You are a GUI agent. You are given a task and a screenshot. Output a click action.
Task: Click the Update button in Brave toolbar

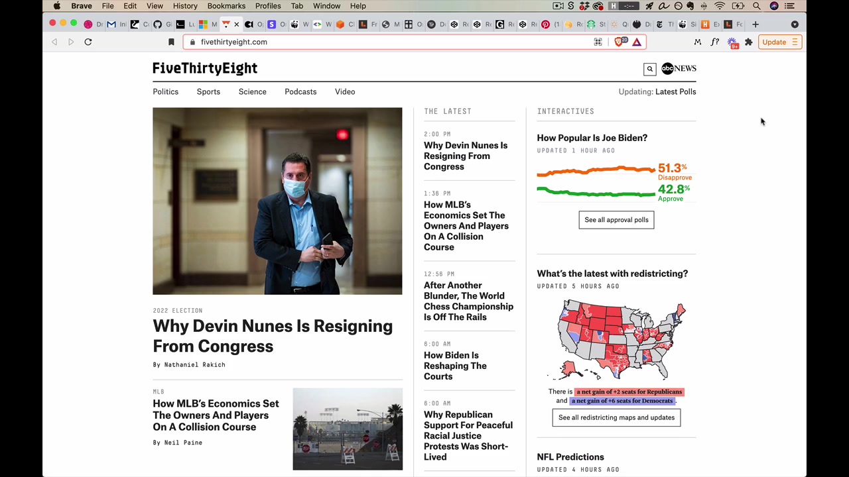(780, 42)
